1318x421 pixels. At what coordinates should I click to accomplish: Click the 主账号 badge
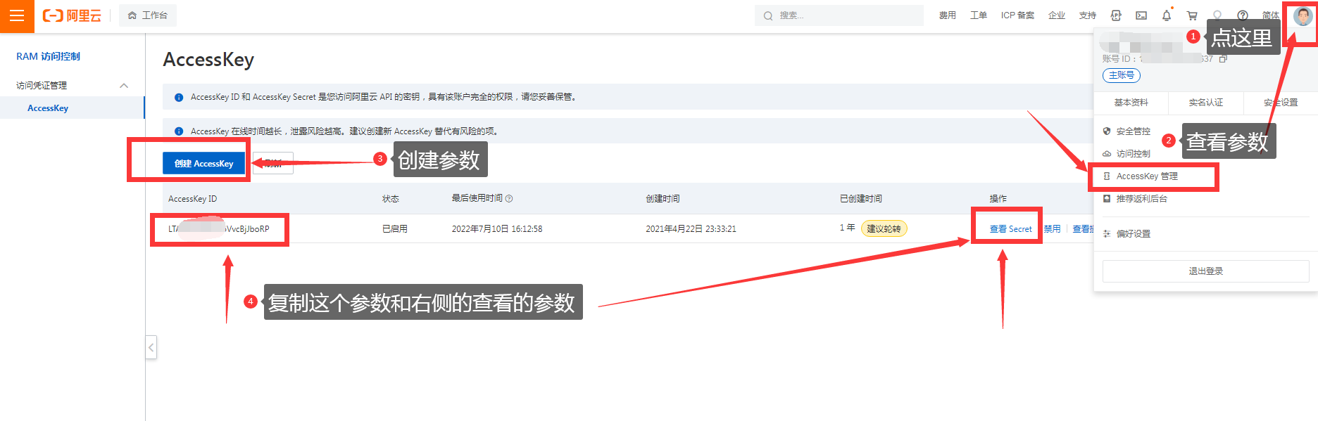1122,75
